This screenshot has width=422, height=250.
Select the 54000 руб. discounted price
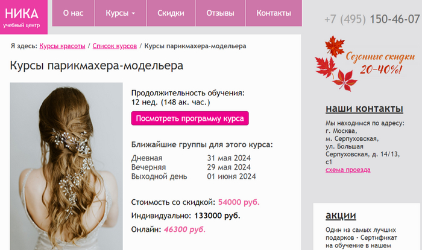click(x=239, y=202)
